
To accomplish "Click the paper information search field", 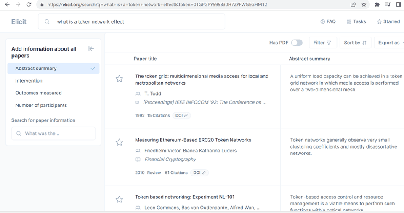I will point(53,133).
